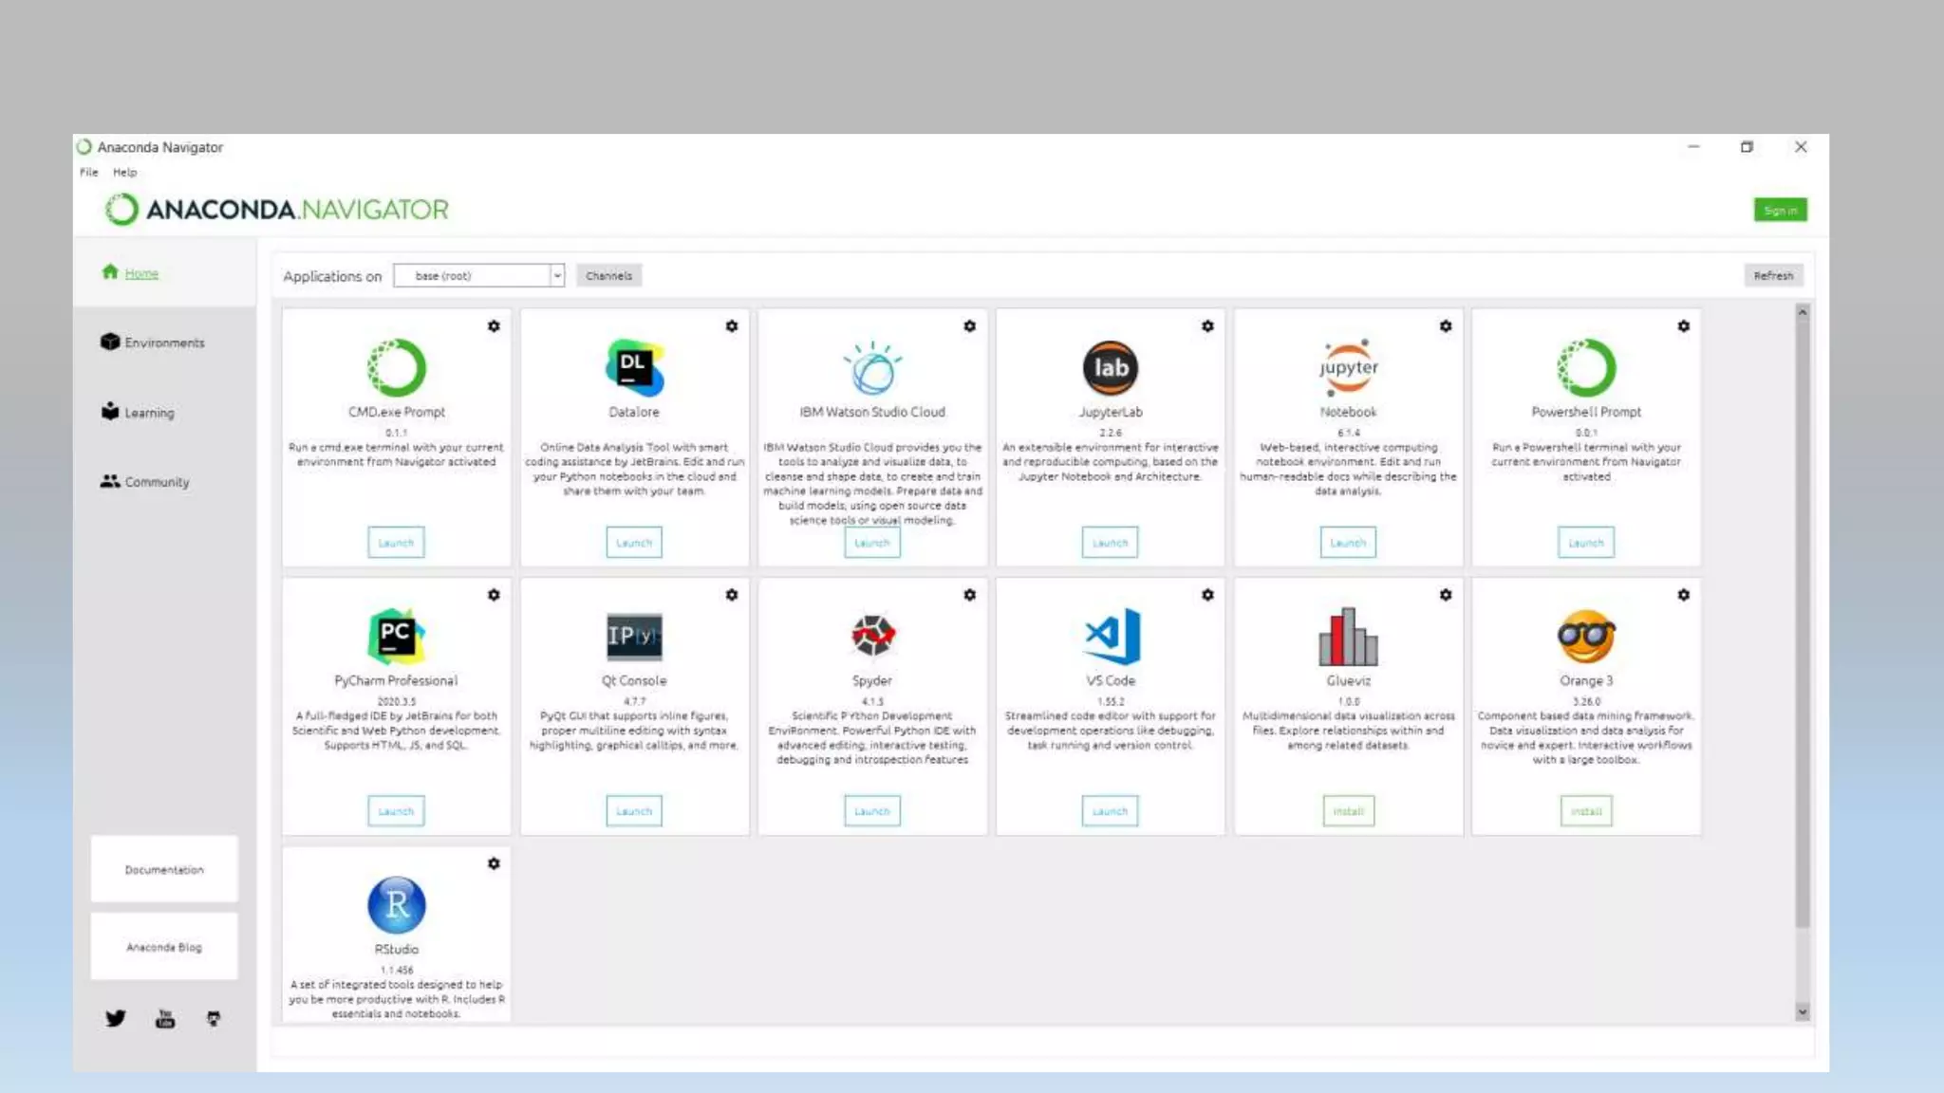Viewport: 1944px width, 1093px height.
Task: Click the Orange 3 app icon
Action: [1585, 636]
